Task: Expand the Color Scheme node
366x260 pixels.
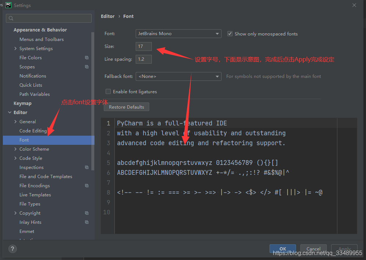Action: click(15, 149)
